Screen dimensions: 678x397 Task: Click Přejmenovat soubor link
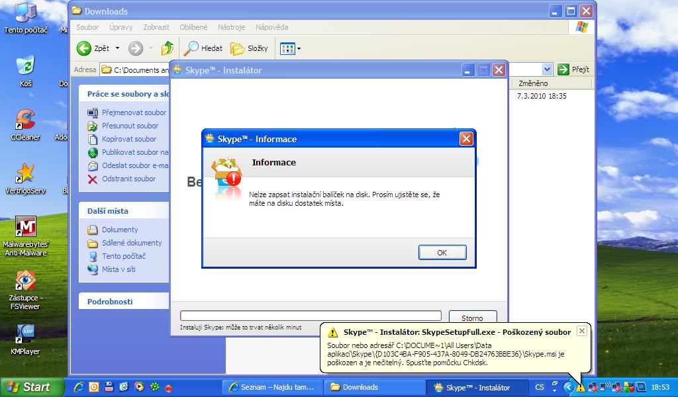134,112
